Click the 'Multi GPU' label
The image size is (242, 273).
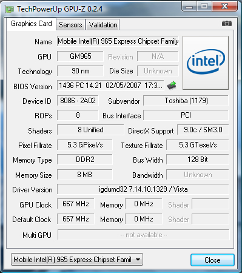click(37, 235)
